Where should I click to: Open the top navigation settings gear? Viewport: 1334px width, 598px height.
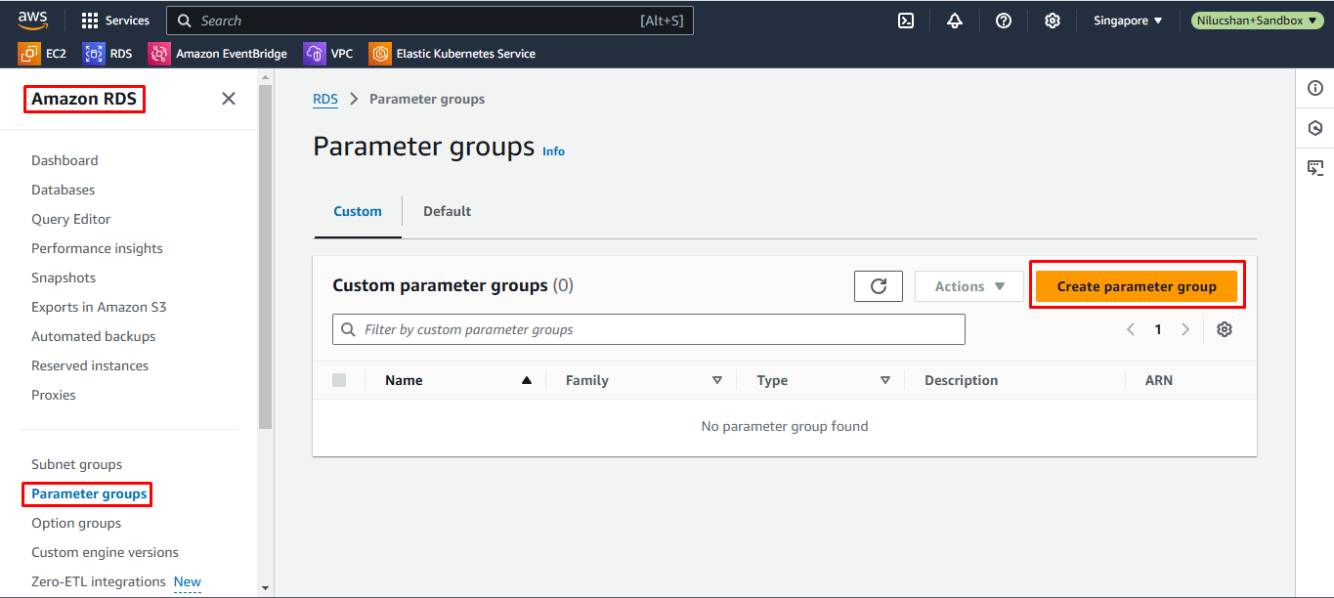1053,21
